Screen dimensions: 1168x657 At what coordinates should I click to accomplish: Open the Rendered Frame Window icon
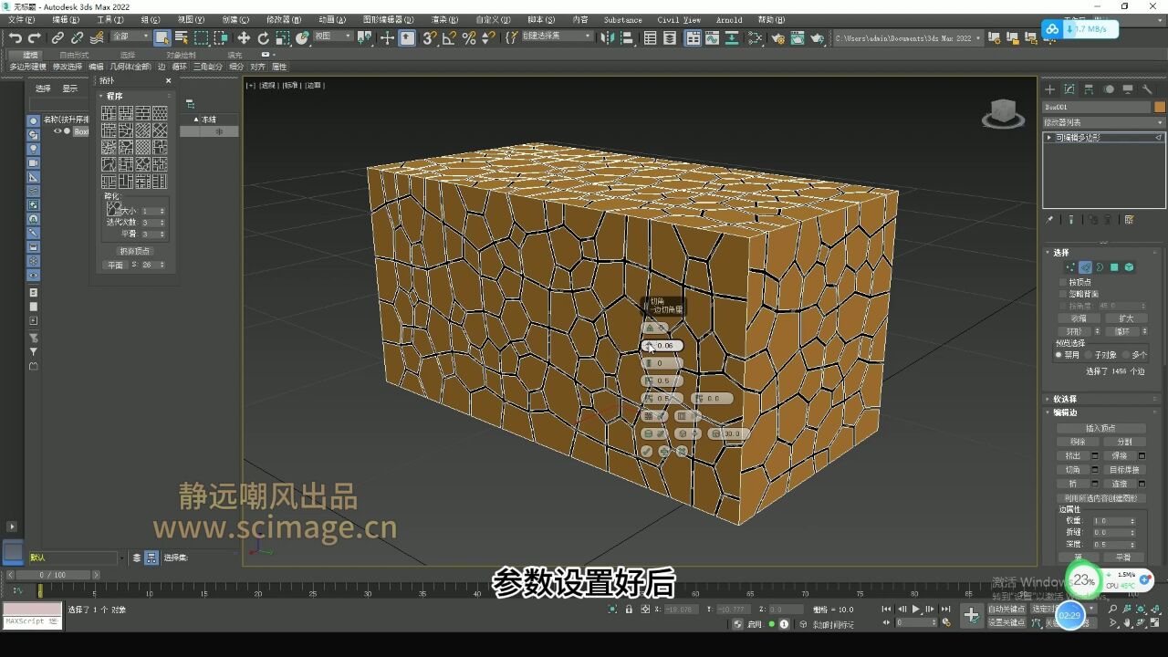[797, 37]
